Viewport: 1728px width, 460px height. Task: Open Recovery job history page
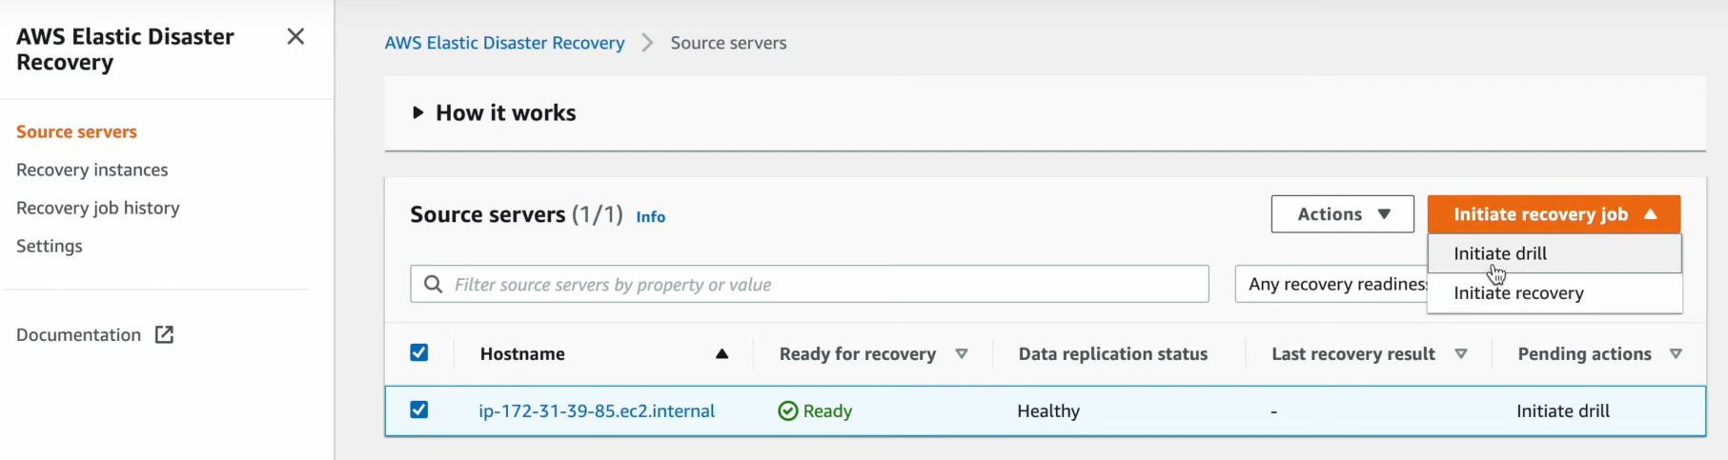[97, 208]
